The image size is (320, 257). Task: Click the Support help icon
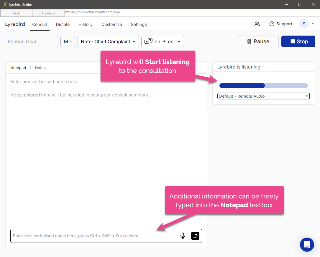pyautogui.click(x=272, y=24)
